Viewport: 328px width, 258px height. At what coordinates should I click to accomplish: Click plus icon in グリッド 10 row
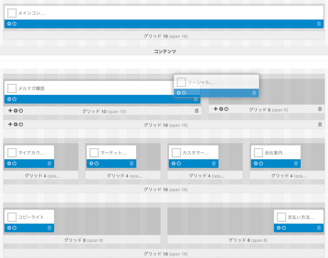(x=10, y=111)
